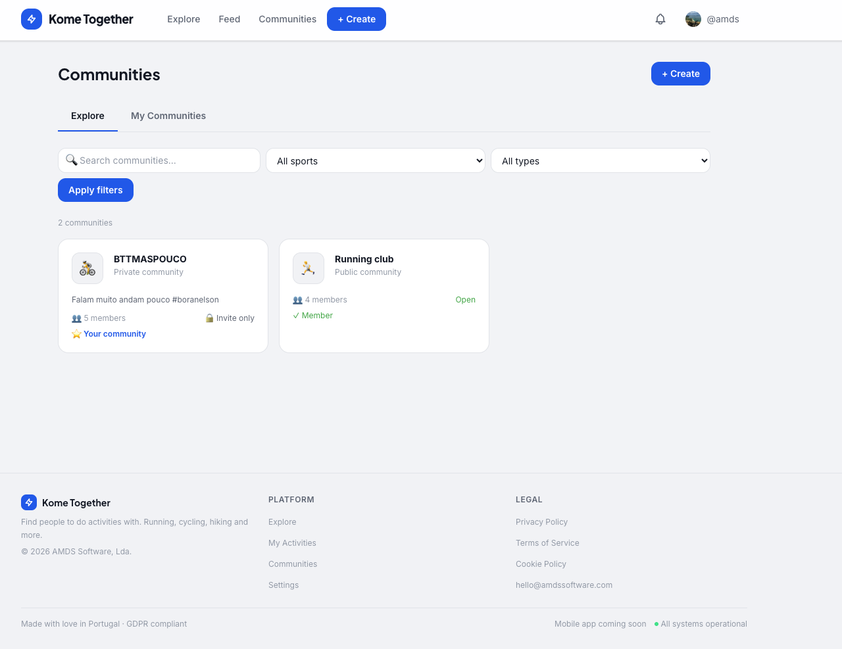This screenshot has height=649, width=842.
Task: Select the Explore tab under Communities
Action: tap(87, 116)
